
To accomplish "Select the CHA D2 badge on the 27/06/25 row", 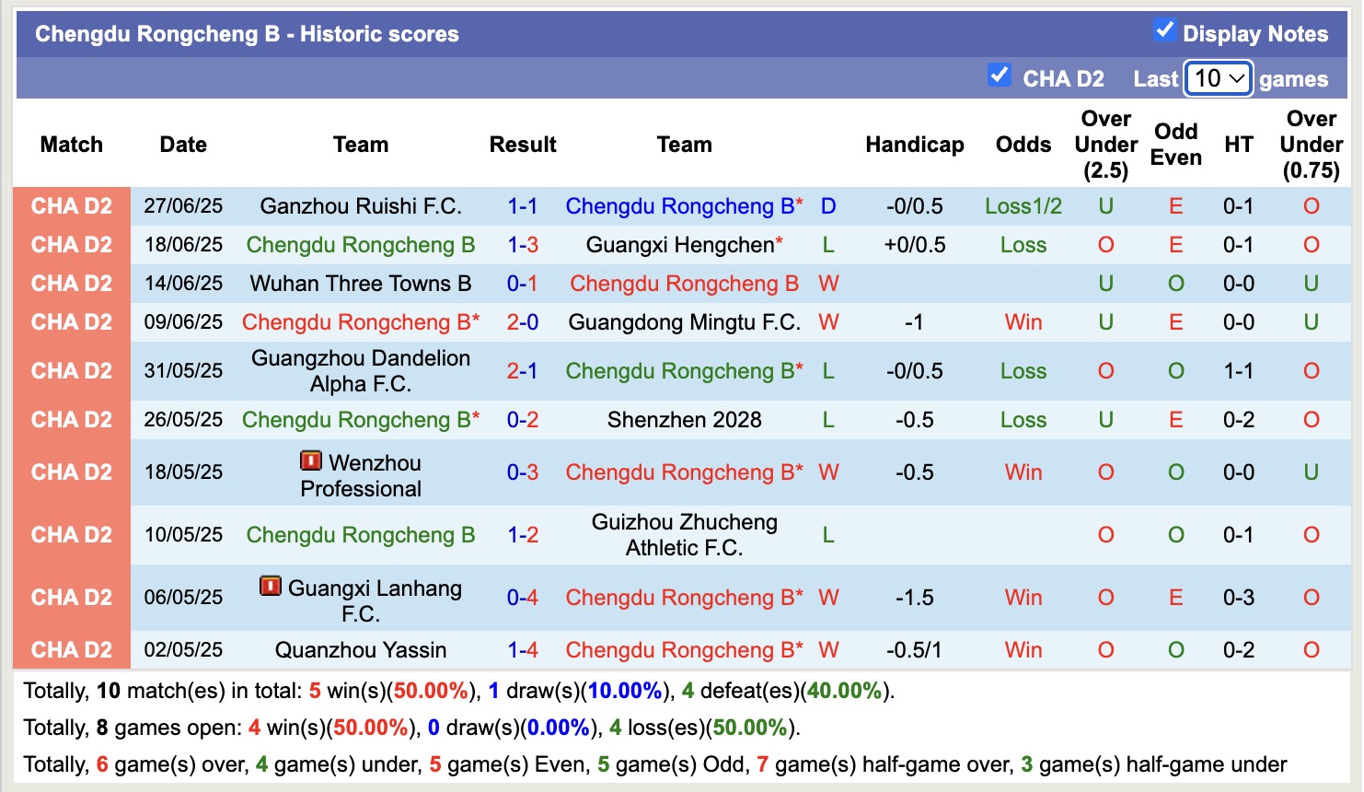I will click(71, 205).
